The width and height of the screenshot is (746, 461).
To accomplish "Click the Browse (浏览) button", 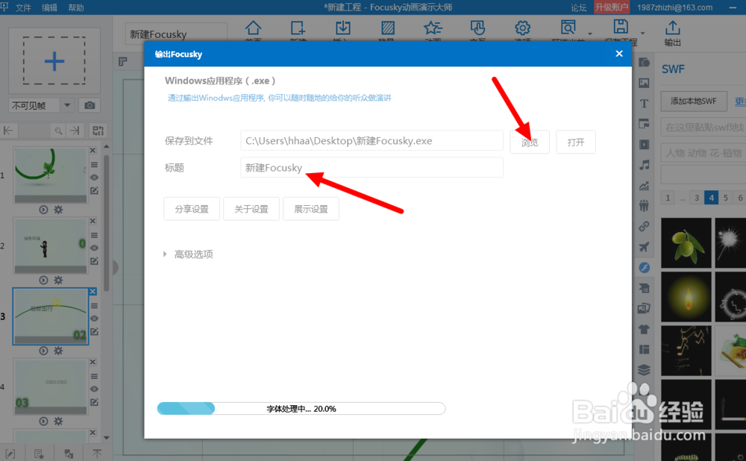I will (x=530, y=142).
